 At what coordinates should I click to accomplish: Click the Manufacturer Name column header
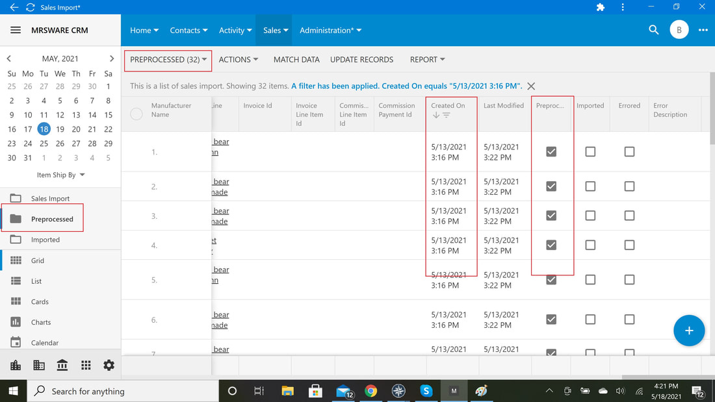click(x=172, y=110)
